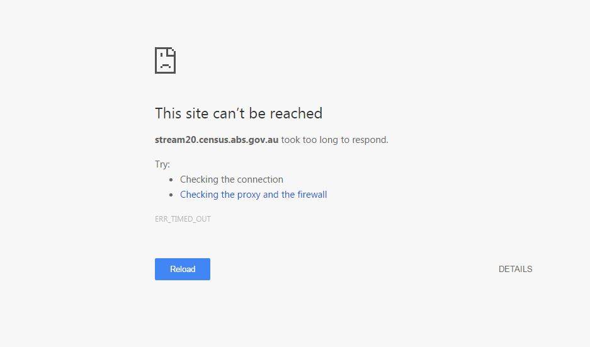Click the word "firewall" in the blue link
This screenshot has height=347, width=590.
point(312,194)
